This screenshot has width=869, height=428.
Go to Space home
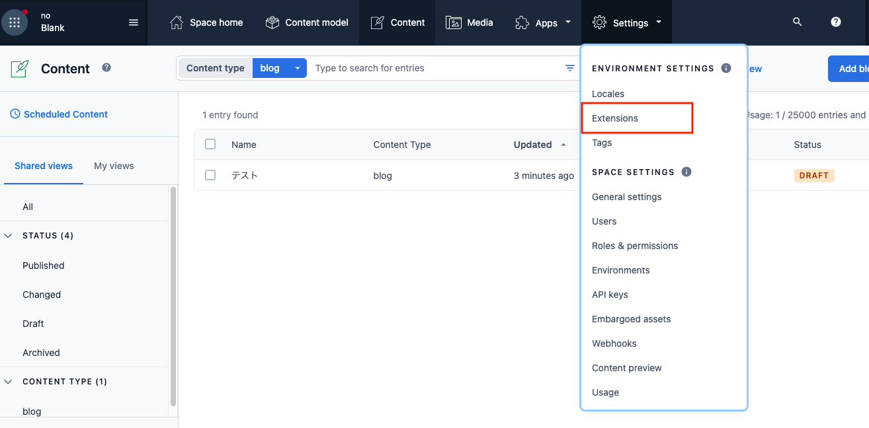(206, 22)
